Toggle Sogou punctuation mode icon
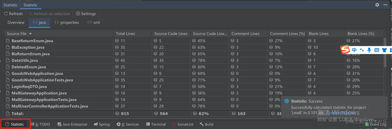 coord(362,50)
